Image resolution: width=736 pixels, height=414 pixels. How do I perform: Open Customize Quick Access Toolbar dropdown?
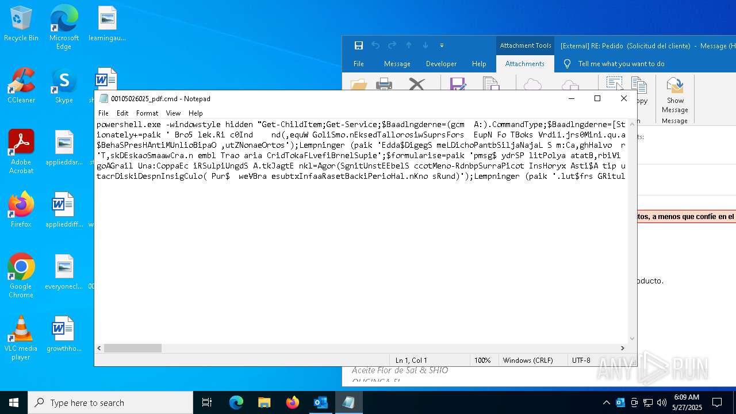click(442, 45)
